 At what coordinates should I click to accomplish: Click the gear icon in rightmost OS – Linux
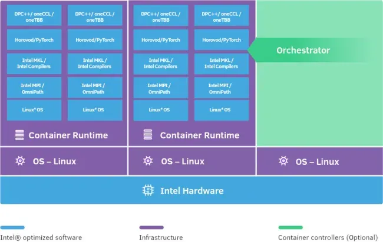(x=283, y=161)
